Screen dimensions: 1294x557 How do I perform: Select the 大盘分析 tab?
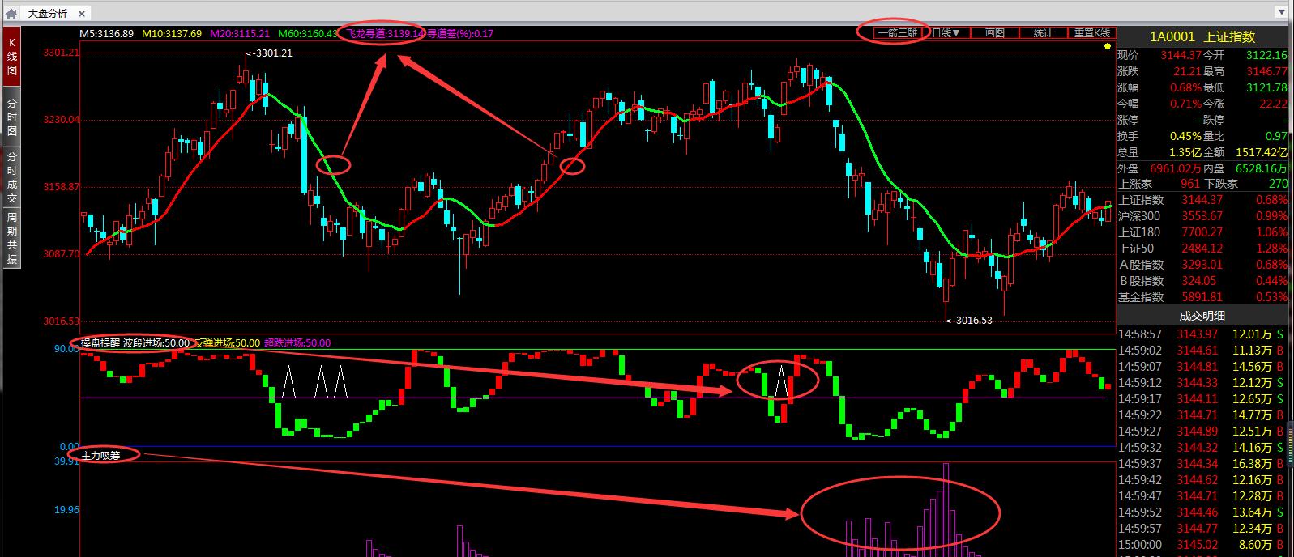click(56, 13)
